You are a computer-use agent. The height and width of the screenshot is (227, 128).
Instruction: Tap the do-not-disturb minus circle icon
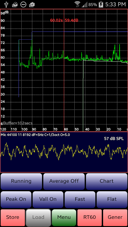pyautogui.click(x=23, y=4)
